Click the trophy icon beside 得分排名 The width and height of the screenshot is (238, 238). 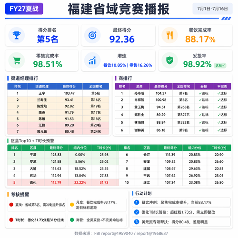pos(17,35)
